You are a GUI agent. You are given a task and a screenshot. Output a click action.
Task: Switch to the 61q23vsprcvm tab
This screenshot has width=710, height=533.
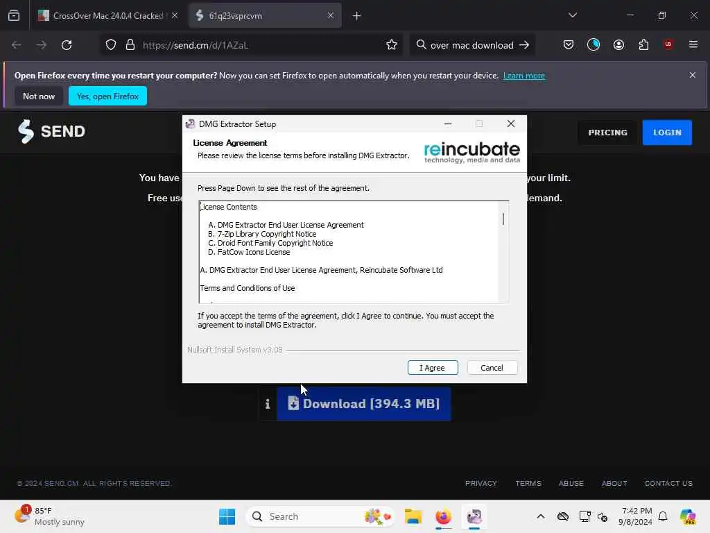point(266,15)
